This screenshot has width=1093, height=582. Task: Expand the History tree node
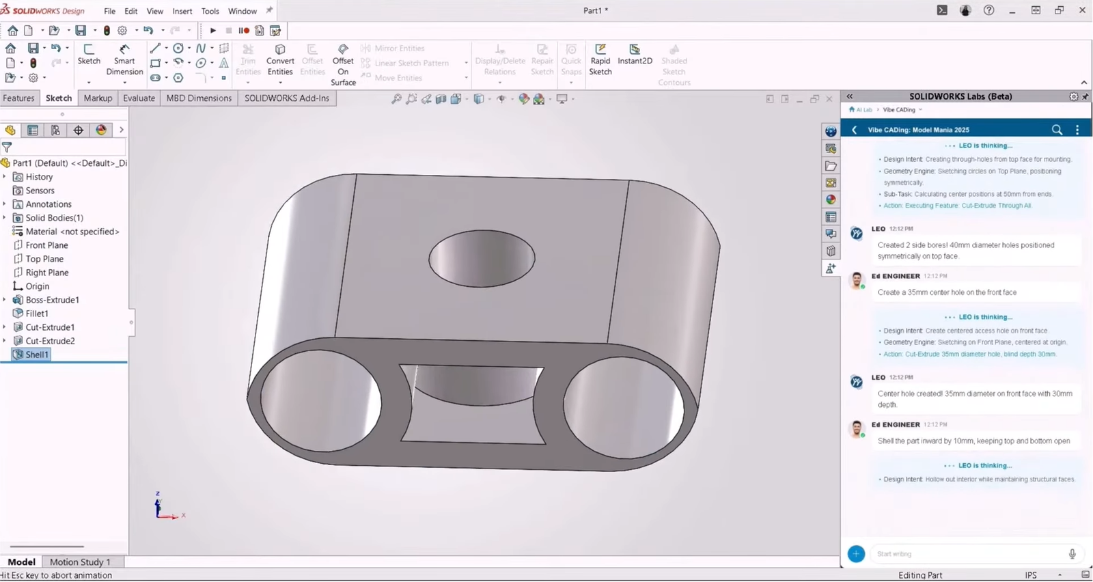[5, 177]
